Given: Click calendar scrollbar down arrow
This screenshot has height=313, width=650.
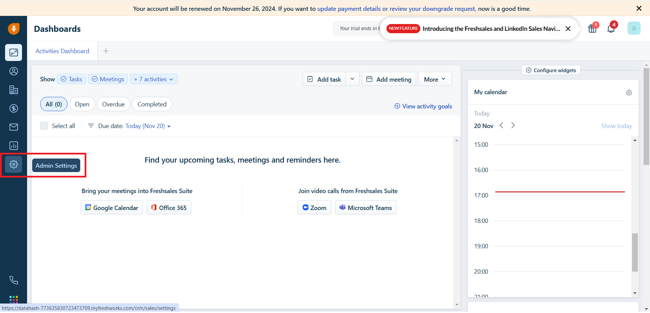Looking at the screenshot, I should coord(635,293).
